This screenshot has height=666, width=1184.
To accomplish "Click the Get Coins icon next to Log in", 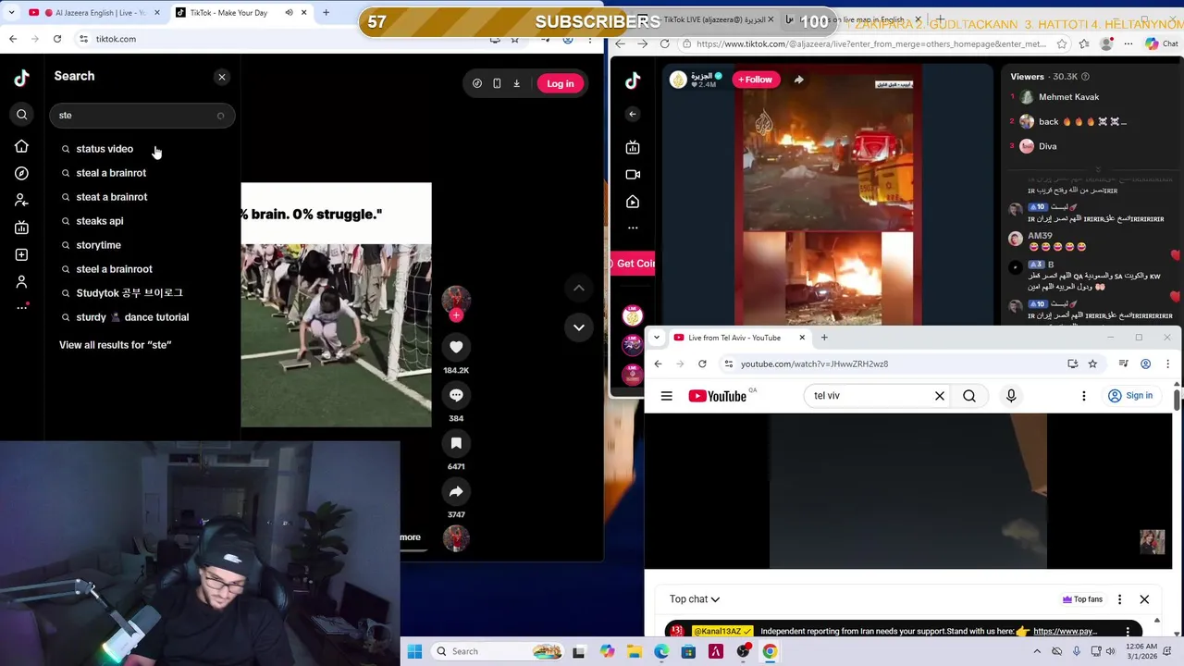I will coord(476,83).
